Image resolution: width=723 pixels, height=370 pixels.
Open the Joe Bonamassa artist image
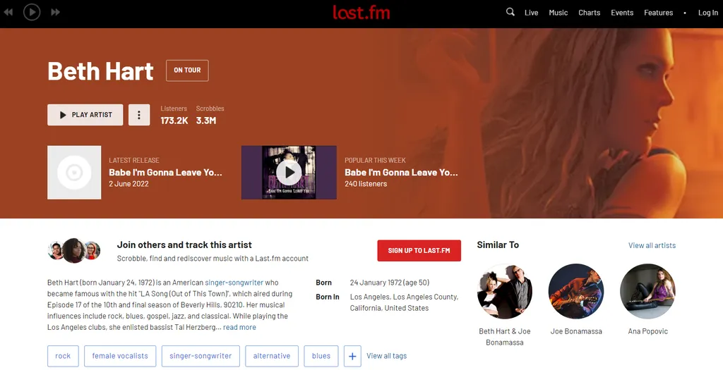576,291
